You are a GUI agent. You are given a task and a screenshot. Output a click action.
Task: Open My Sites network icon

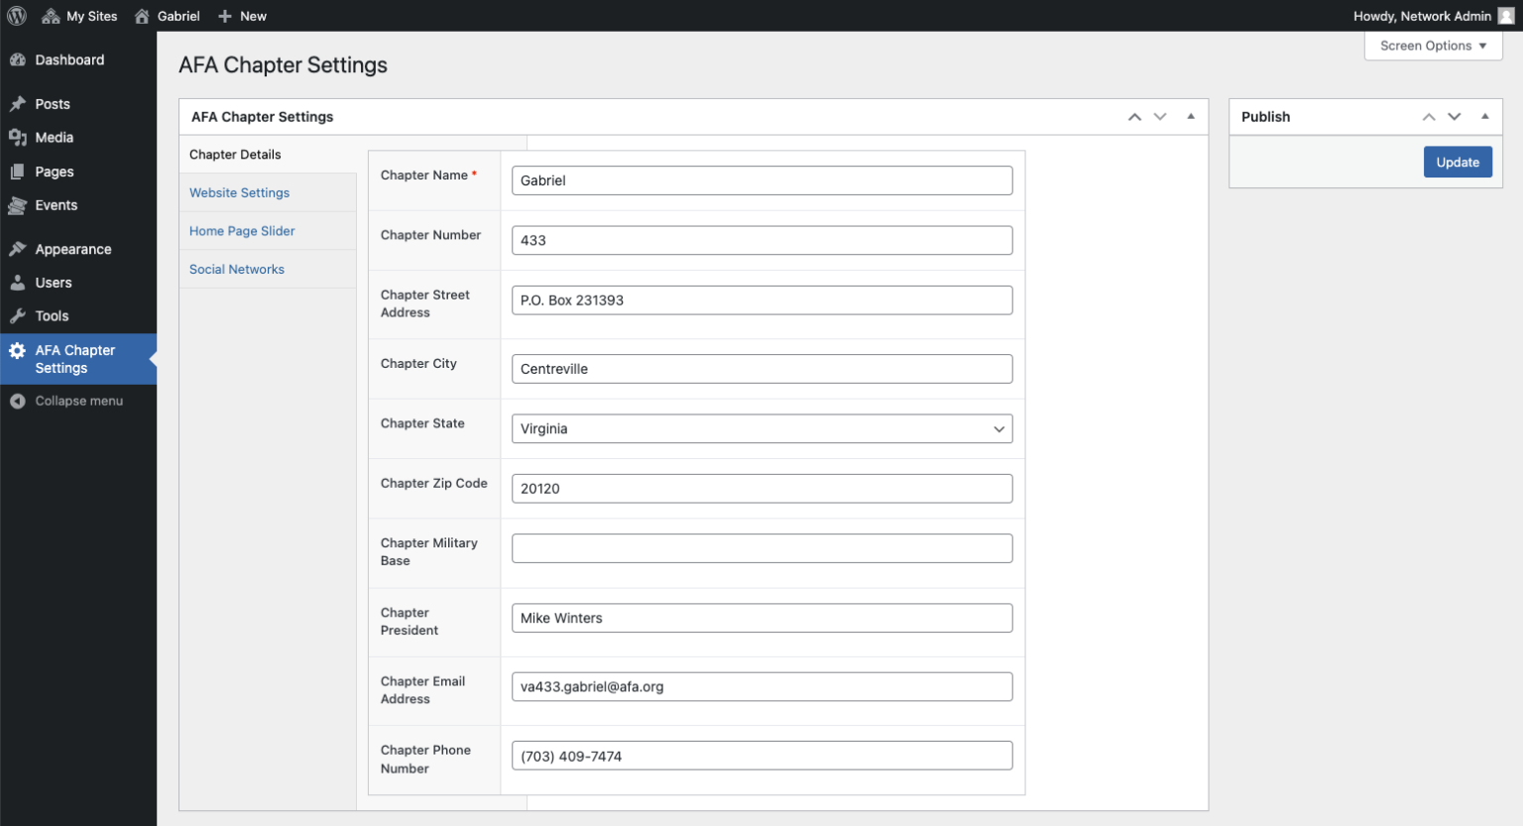51,16
